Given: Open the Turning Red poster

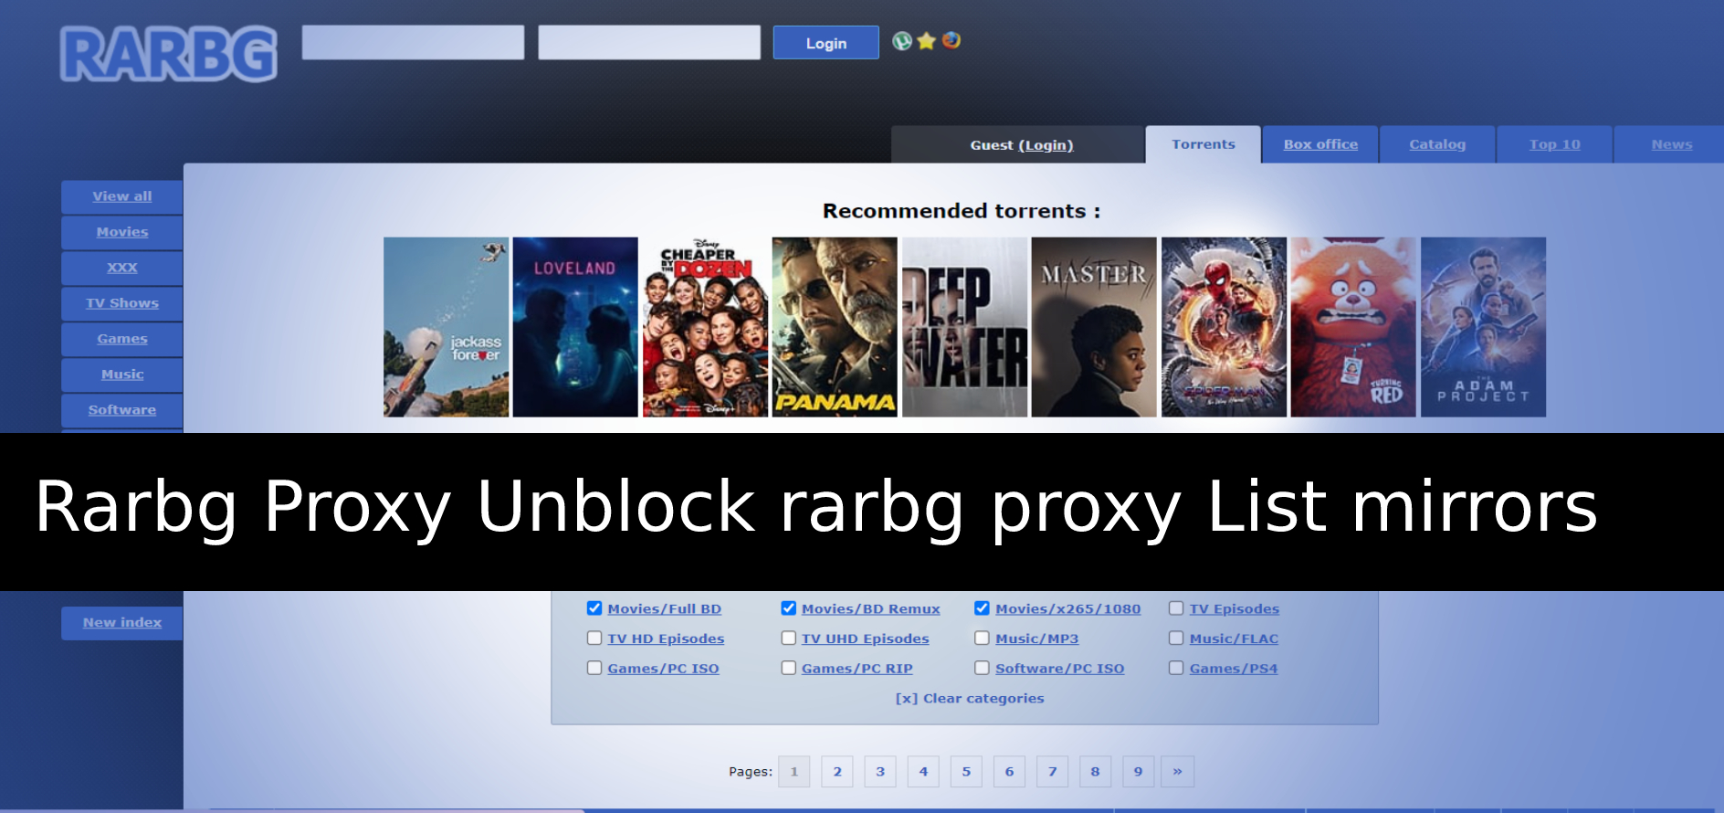Looking at the screenshot, I should pyautogui.click(x=1353, y=327).
